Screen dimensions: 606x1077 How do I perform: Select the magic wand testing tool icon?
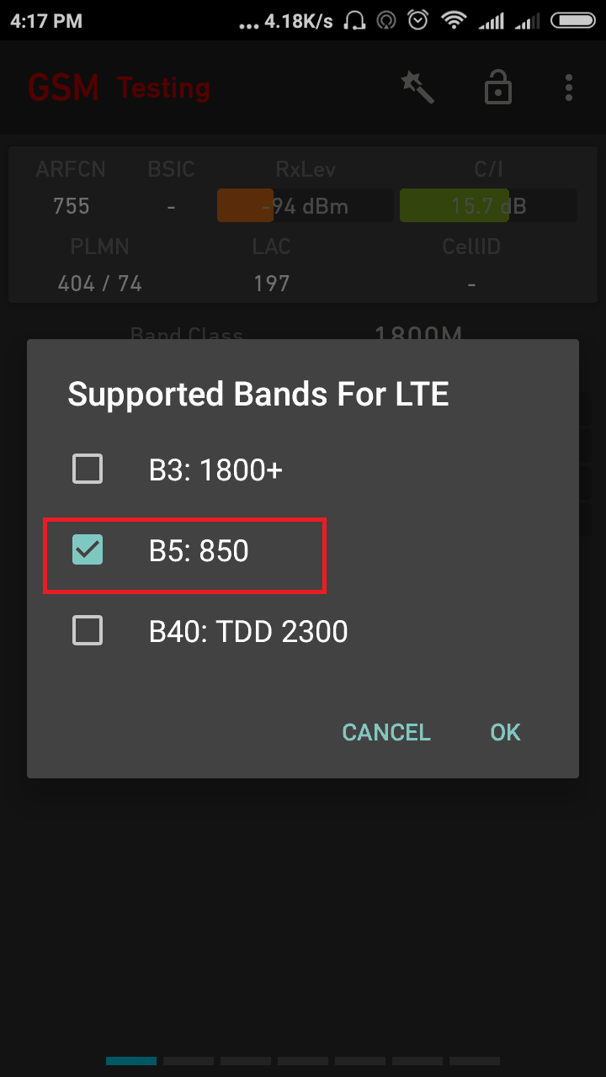click(418, 88)
